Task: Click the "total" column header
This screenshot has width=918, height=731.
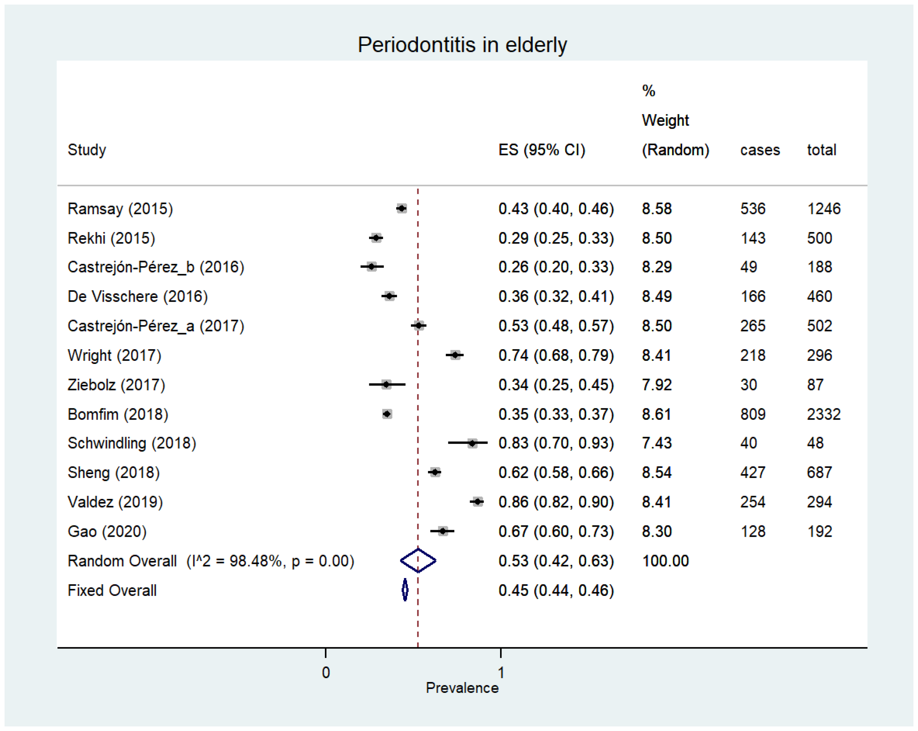Action: [x=821, y=150]
